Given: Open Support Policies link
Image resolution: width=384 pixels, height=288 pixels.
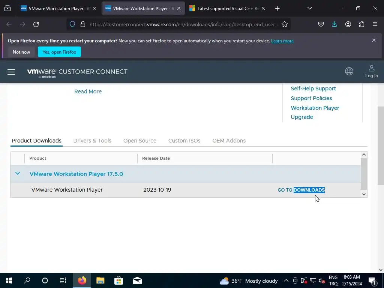Looking at the screenshot, I should (311, 98).
